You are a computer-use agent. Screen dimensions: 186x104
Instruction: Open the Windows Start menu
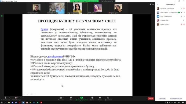tap(2, 103)
